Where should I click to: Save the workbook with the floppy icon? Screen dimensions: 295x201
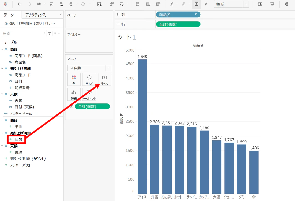tap(51, 4)
